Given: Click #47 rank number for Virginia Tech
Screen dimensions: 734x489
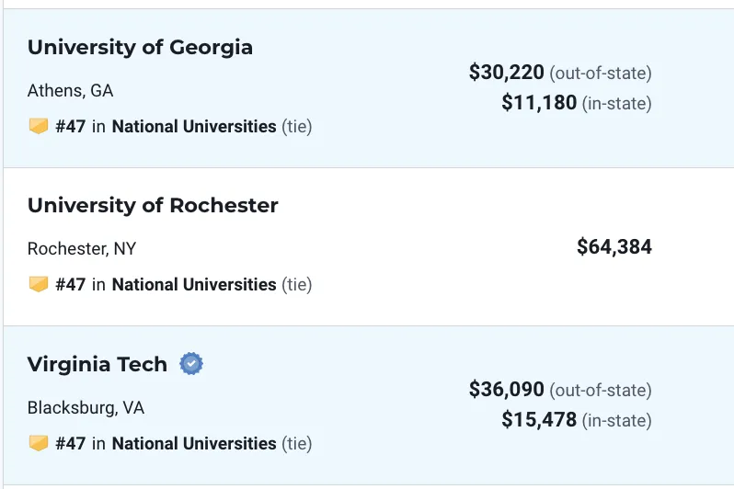Looking at the screenshot, I should [70, 443].
